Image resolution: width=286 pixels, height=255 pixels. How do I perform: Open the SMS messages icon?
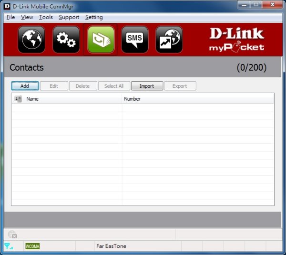[135, 39]
